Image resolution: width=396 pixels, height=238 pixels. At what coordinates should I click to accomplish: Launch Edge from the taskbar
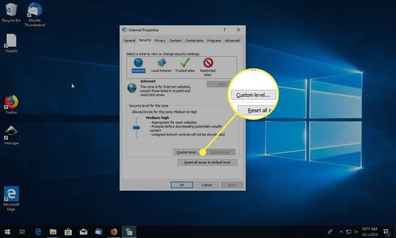pos(38,232)
